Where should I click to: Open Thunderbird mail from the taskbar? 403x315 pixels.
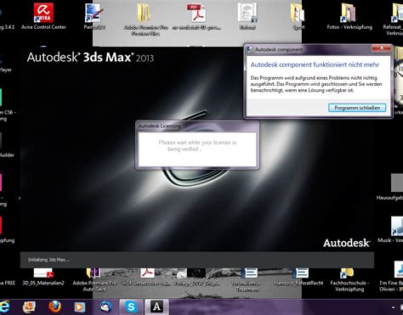pyautogui.click(x=106, y=307)
